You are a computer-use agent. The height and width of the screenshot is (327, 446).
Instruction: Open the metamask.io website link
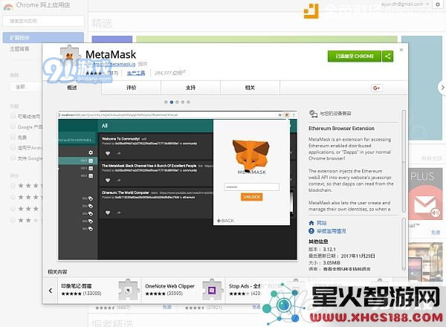pyautogui.click(x=114, y=64)
